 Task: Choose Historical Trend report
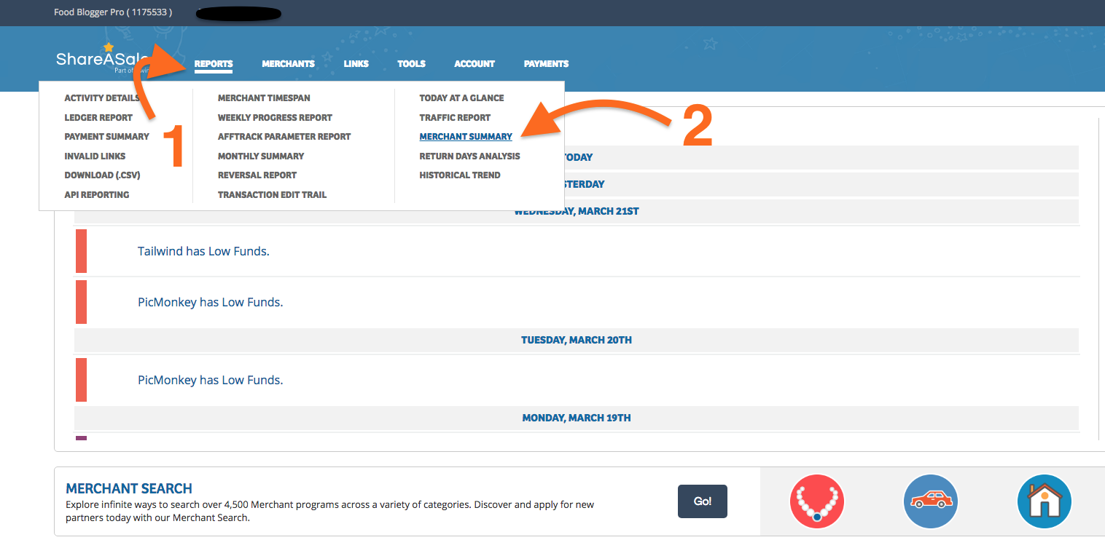coord(460,175)
